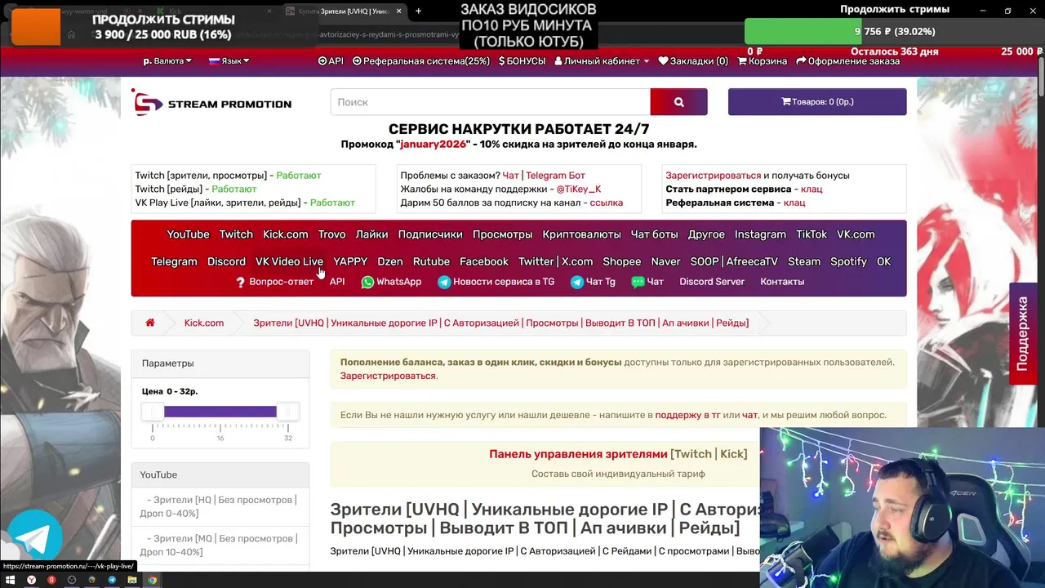
Task: Open Товаров: 0 (0р.) cart dropdown
Action: [x=817, y=102]
